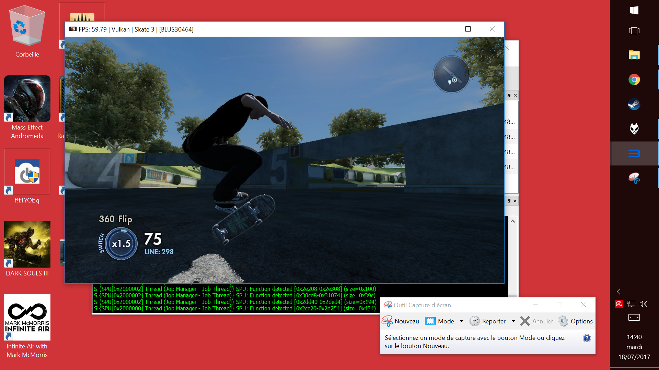The width and height of the screenshot is (659, 370).
Task: Open the volume tray icon
Action: pos(644,304)
